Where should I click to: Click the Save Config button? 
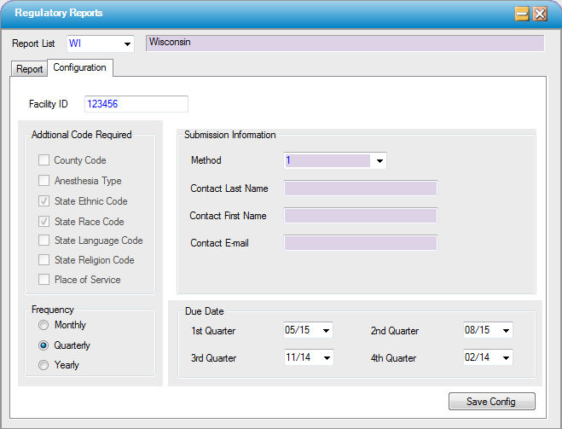click(492, 402)
